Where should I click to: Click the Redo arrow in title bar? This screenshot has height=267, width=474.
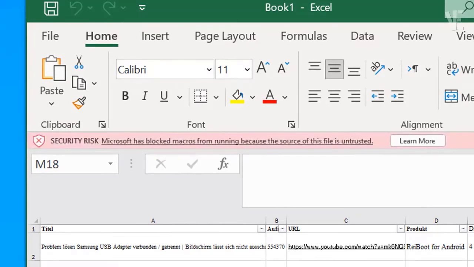109,8
